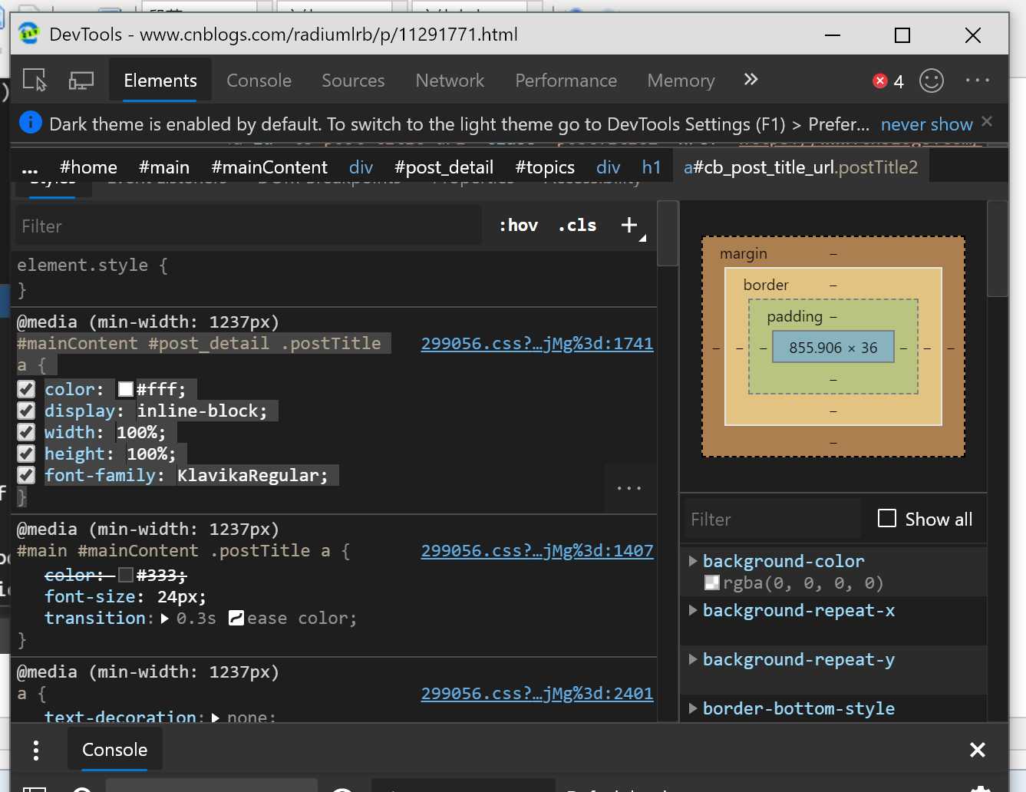Click the info icon in theme banner
The image size is (1026, 792).
pyautogui.click(x=30, y=122)
